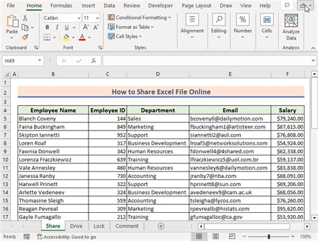The height and width of the screenshot is (241, 318).
Task: Open Font Color palette arrow
Action: tap(89, 37)
